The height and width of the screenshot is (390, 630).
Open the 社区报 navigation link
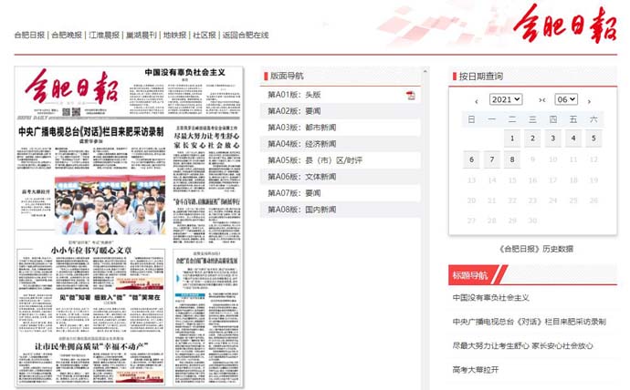click(205, 35)
